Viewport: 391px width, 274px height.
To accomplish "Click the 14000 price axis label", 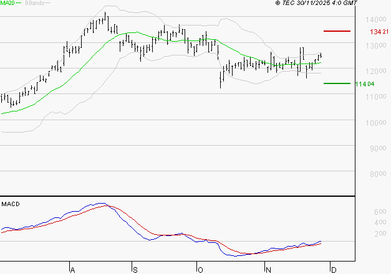I will click(x=376, y=19).
